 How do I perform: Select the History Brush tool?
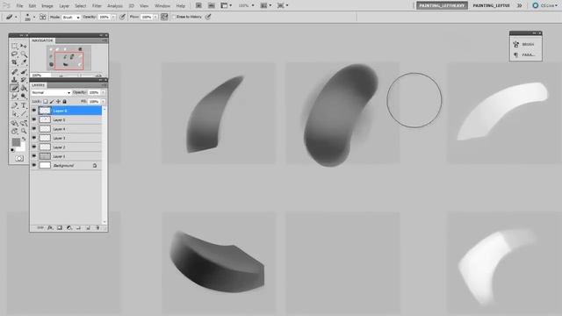point(24,80)
